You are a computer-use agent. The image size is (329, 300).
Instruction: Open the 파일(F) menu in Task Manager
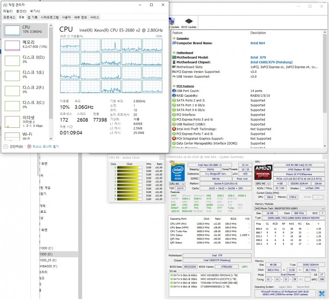(8, 11)
